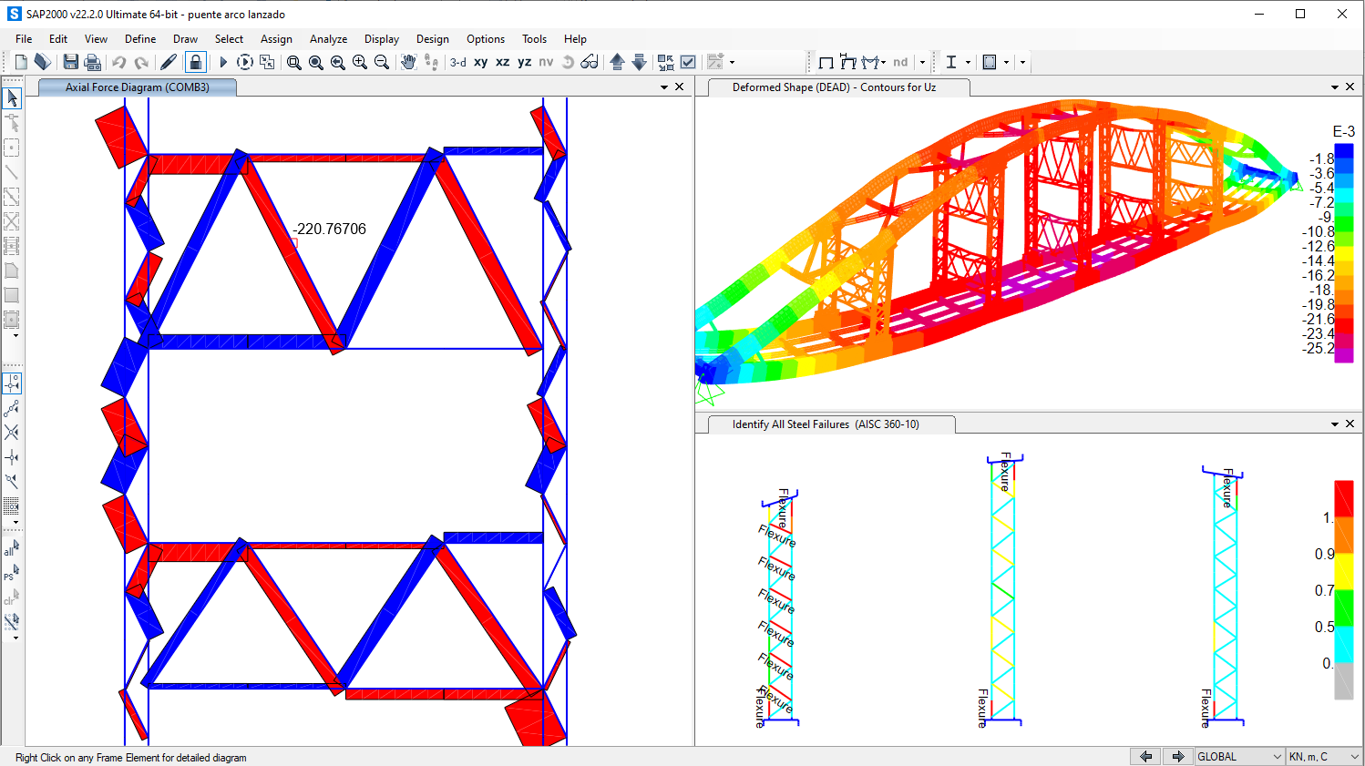
Task: Click the Print Graphics icon
Action: coord(92,62)
